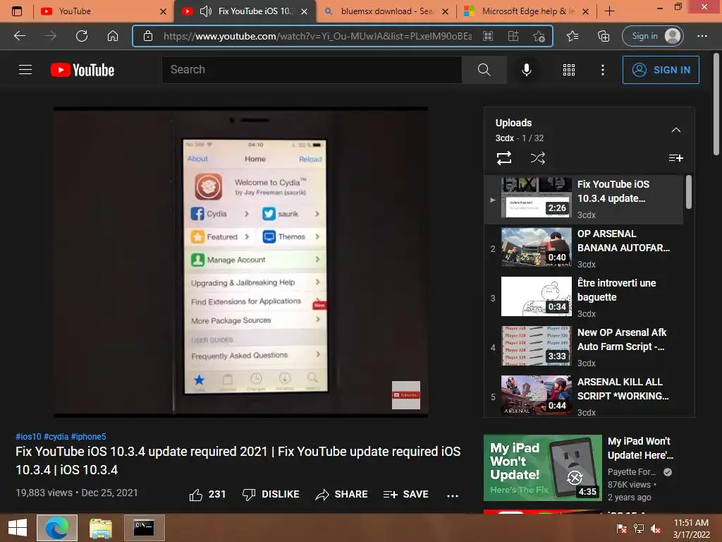This screenshot has height=542, width=722.
Task: Select the browser address bar URL
Action: 317,36
